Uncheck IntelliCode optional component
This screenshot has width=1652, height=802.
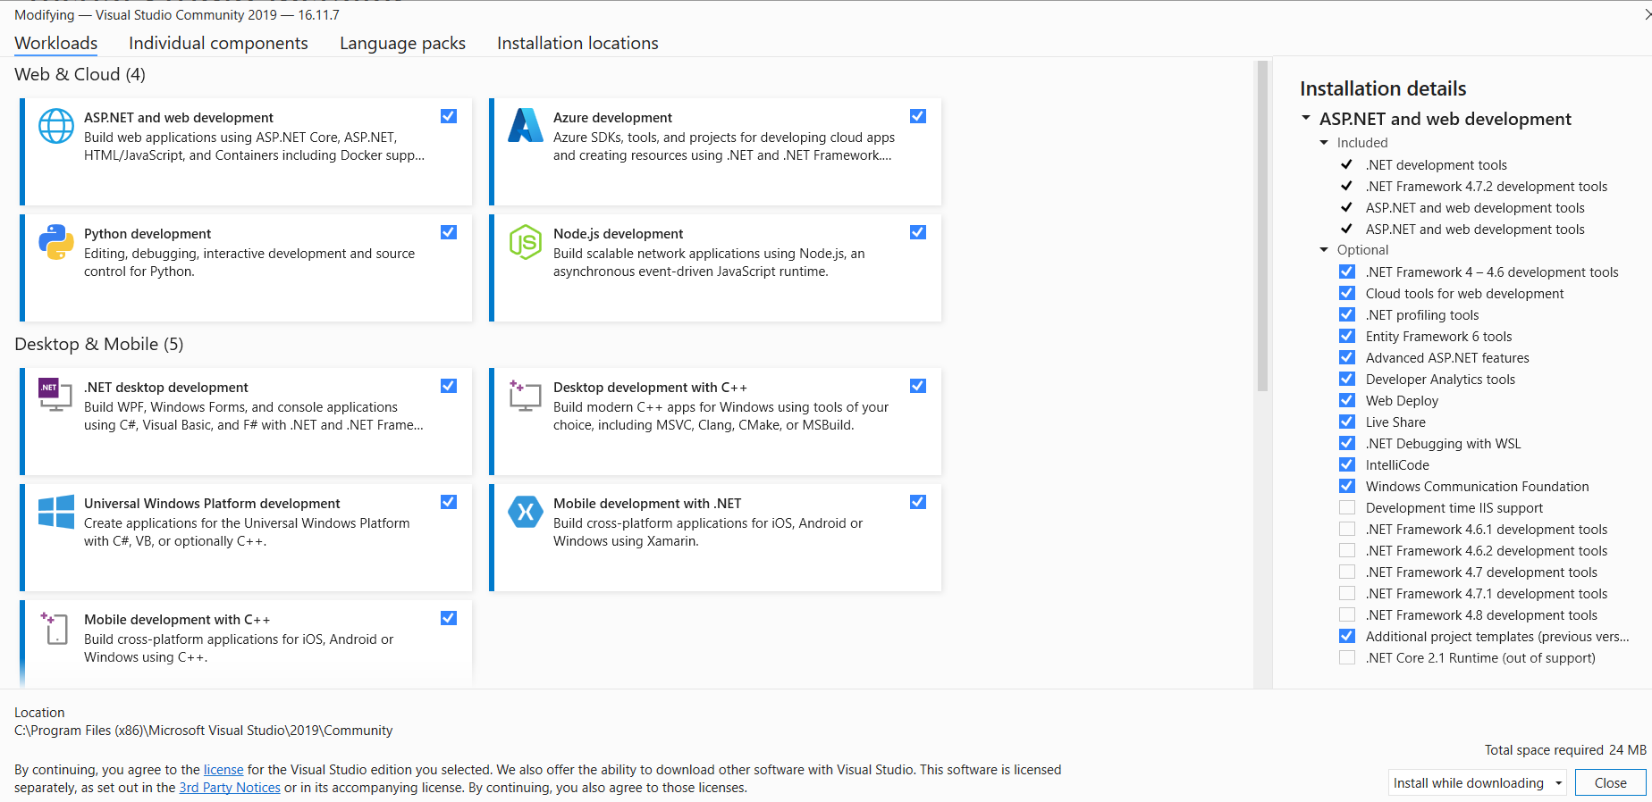pos(1347,464)
